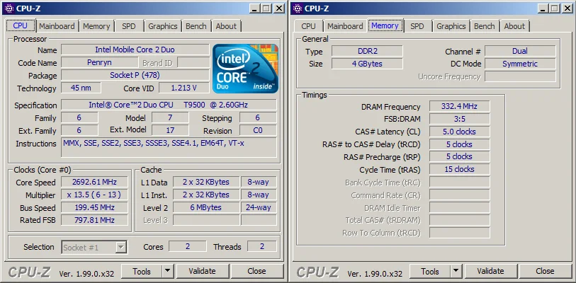
Task: Click the Intel Core 2 Duo logo
Action: 245,68
